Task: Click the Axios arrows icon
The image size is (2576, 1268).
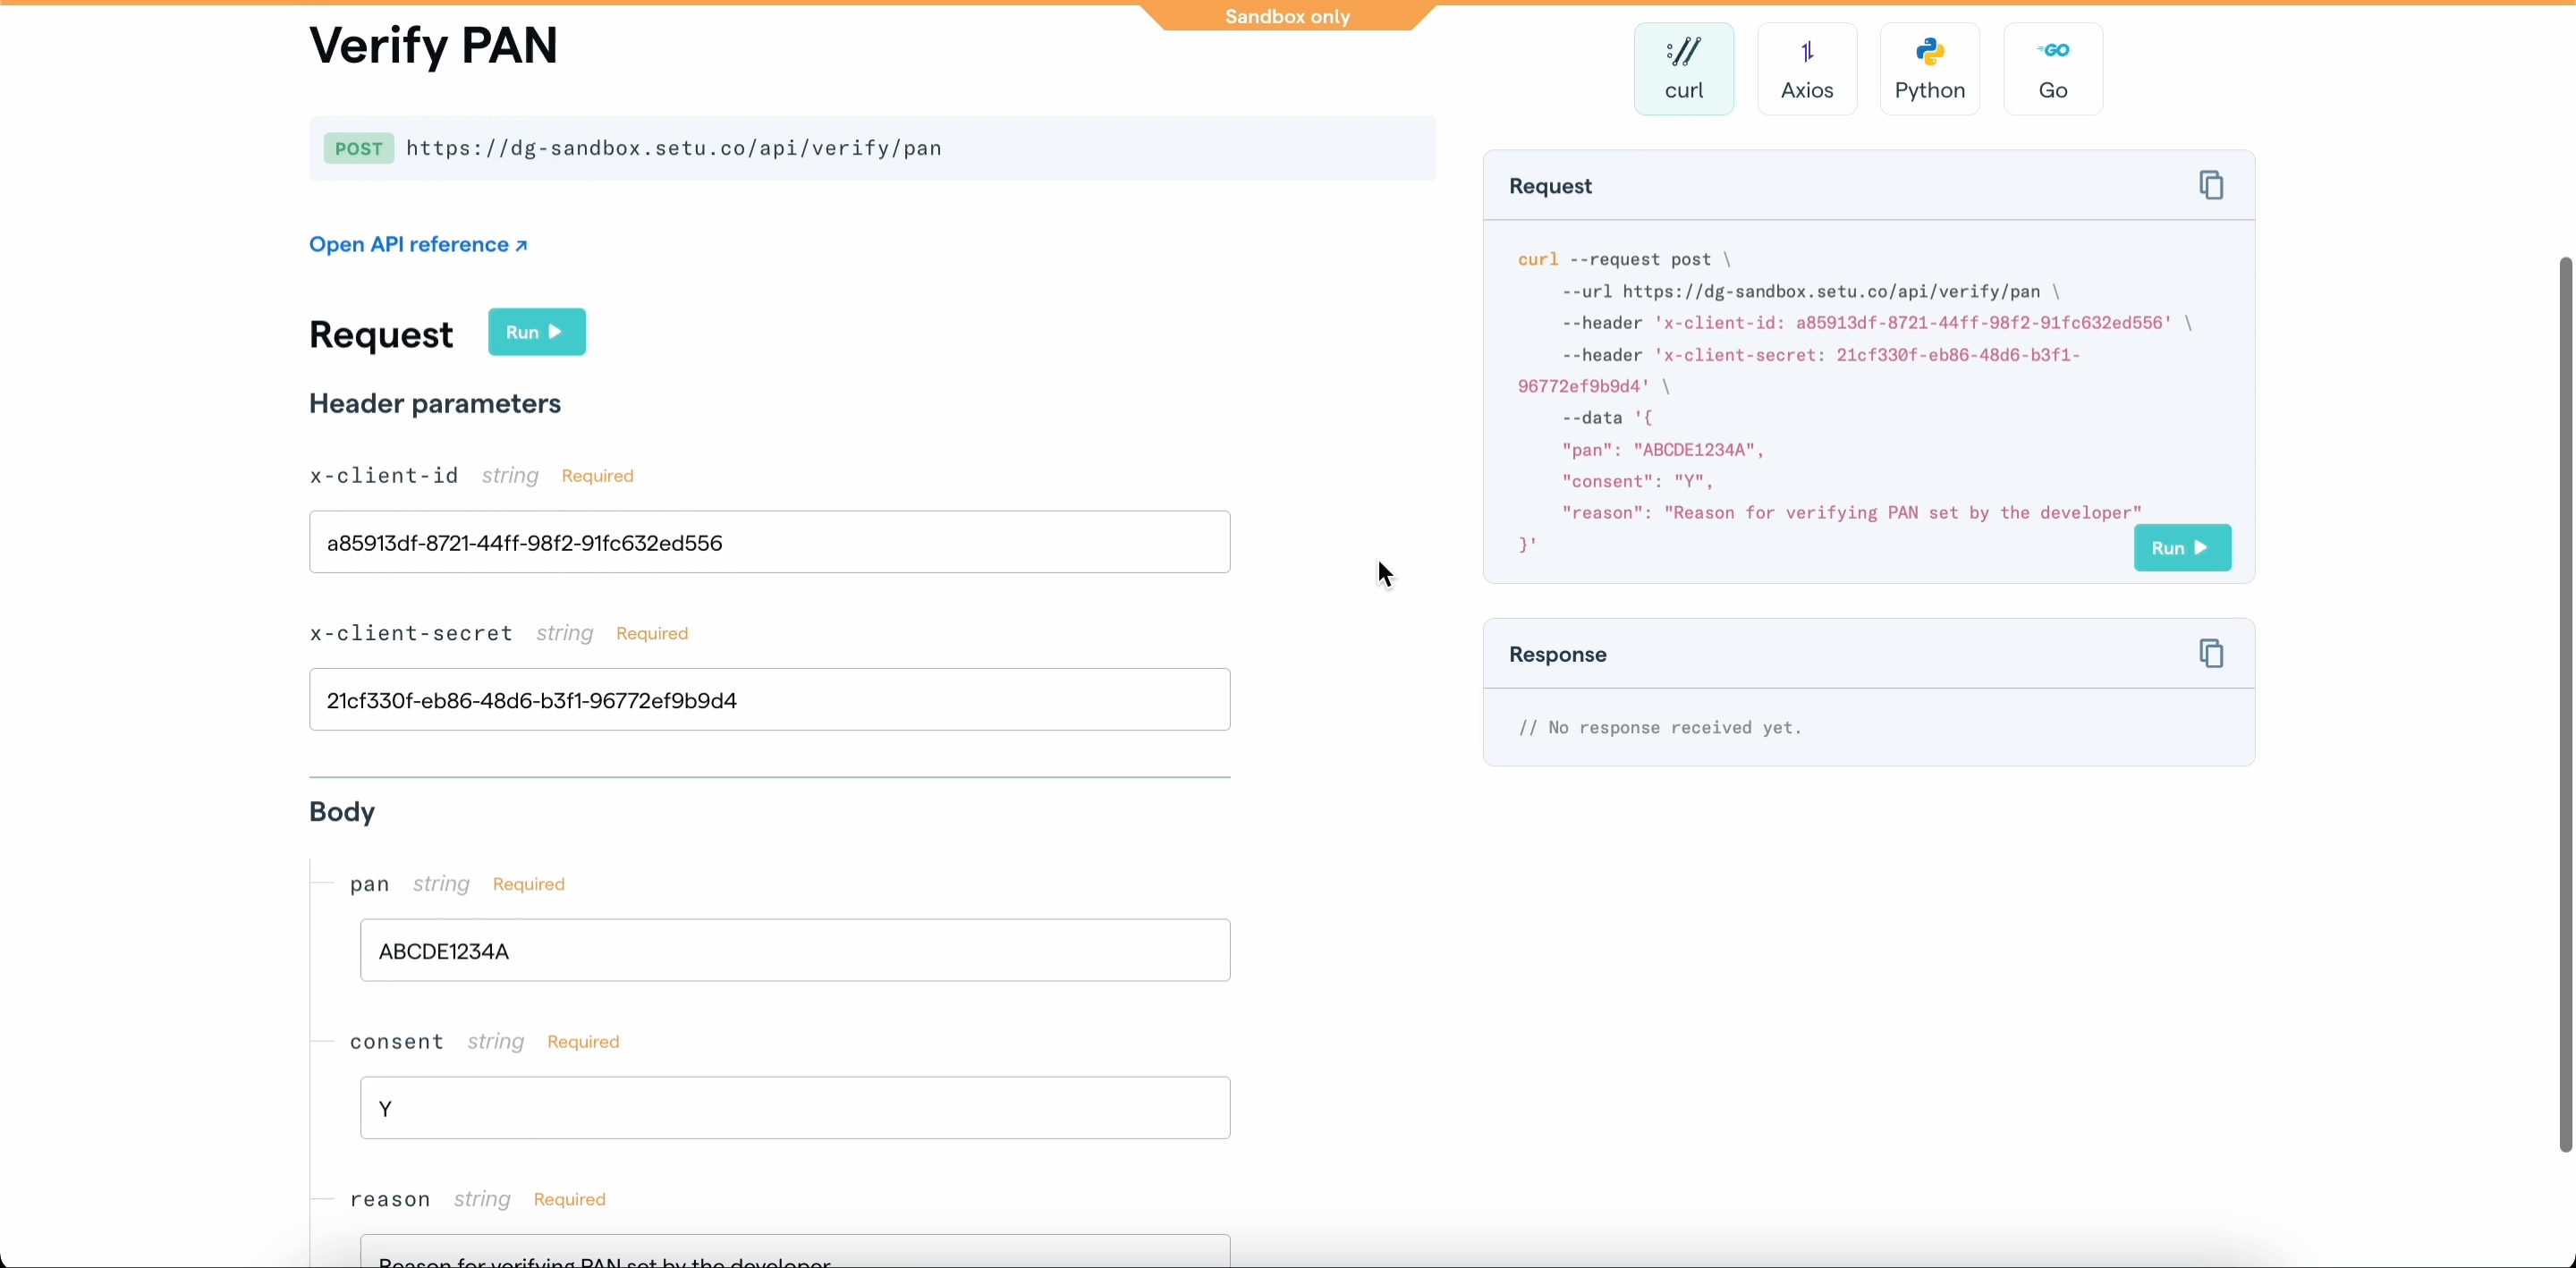Action: (x=1807, y=51)
